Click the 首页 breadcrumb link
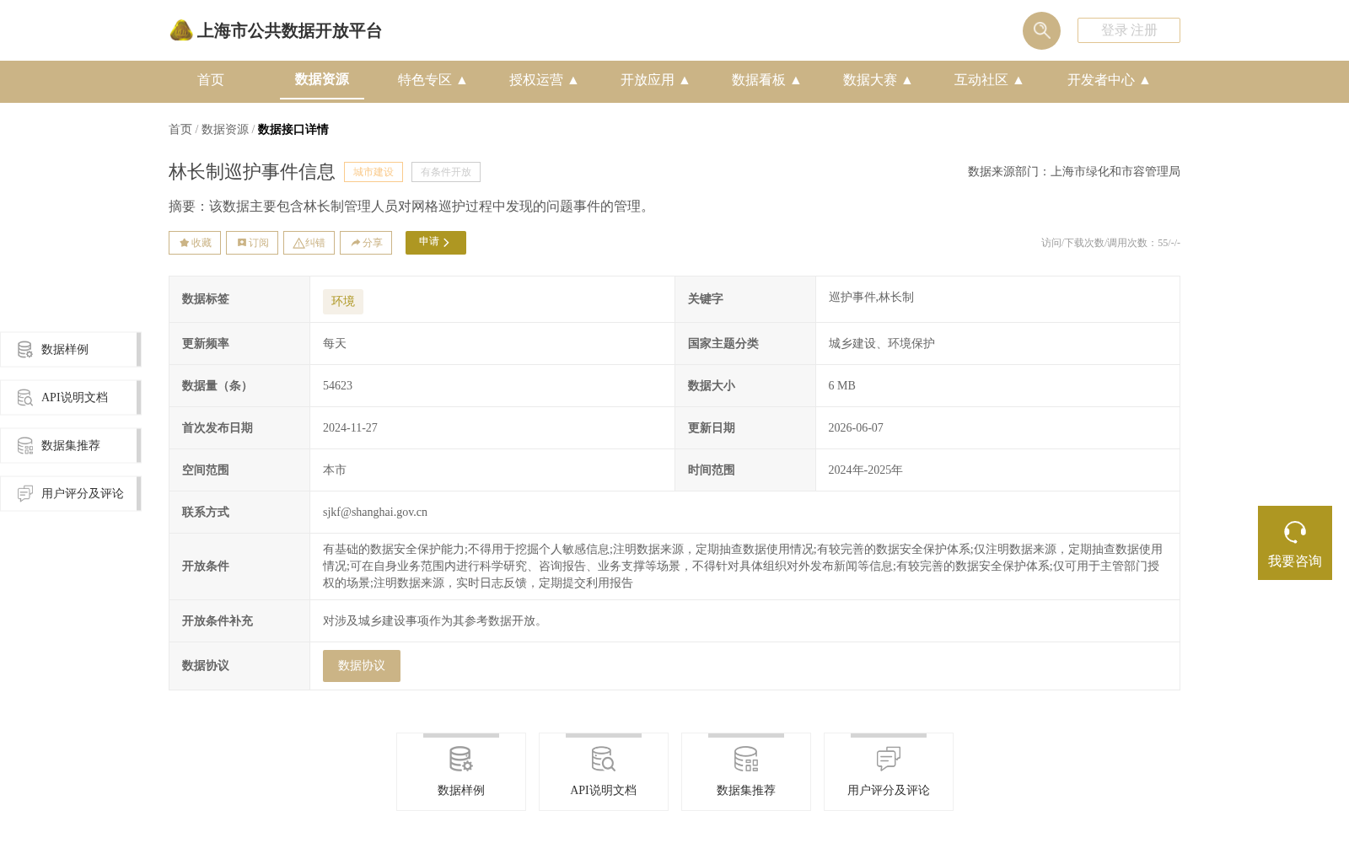 [x=180, y=130]
